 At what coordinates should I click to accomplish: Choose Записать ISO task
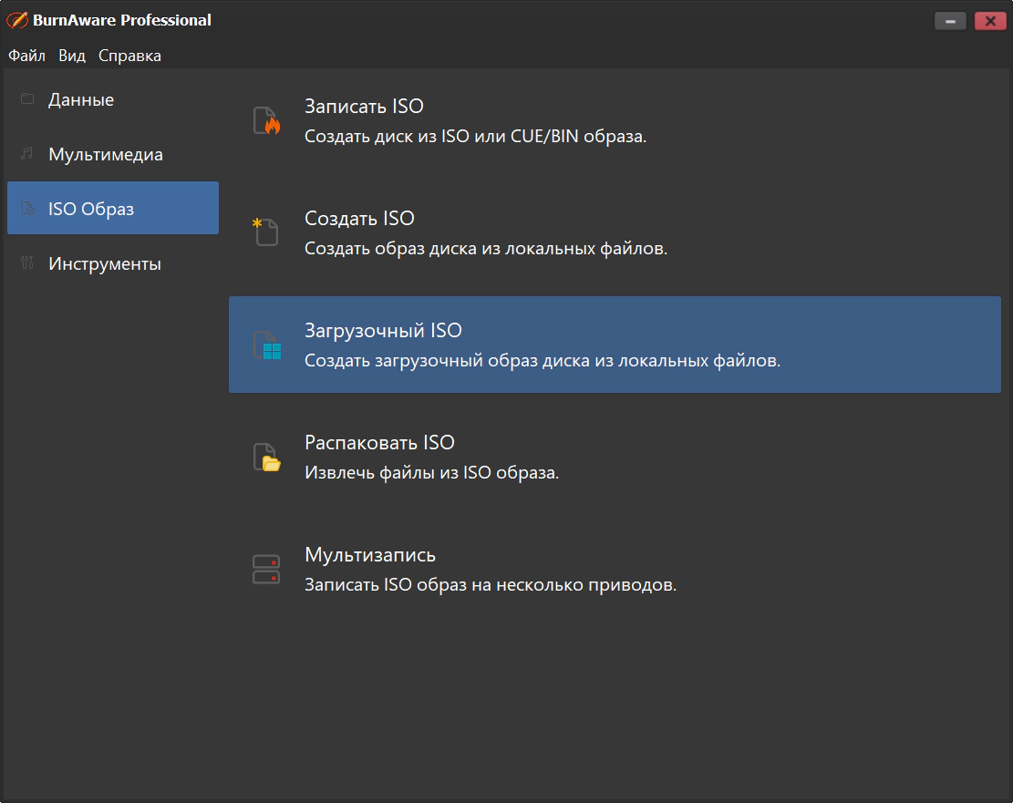(x=615, y=121)
